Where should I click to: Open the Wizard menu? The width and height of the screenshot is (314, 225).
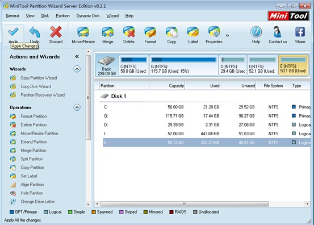112,16
